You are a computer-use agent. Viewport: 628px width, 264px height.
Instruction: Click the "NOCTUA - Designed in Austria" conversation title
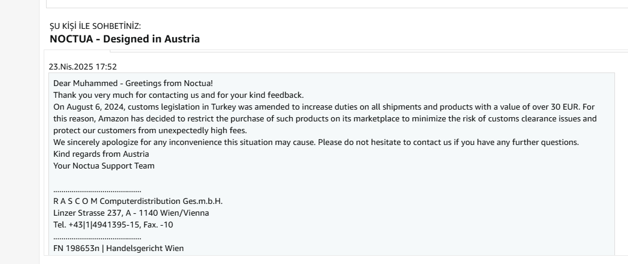(x=125, y=39)
